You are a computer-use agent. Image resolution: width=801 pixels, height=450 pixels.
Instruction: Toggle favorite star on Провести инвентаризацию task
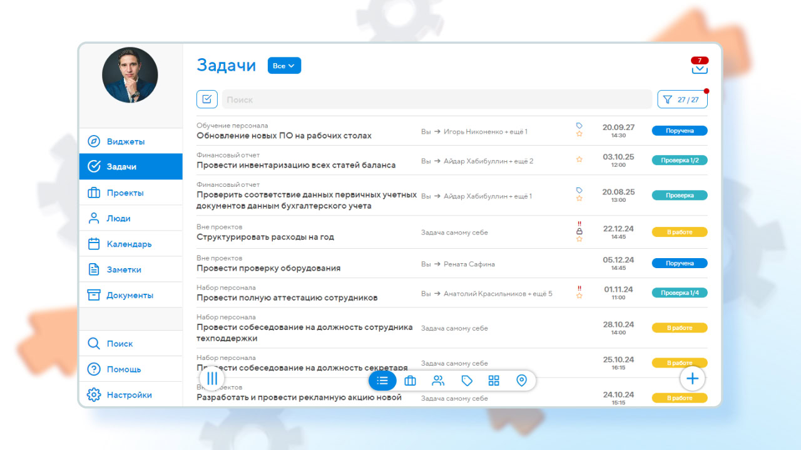[x=579, y=160]
